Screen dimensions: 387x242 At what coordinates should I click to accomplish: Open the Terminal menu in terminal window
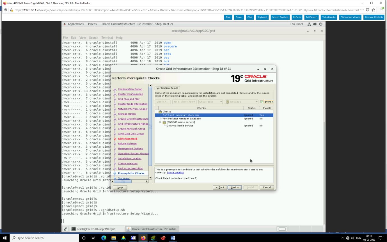point(107,38)
